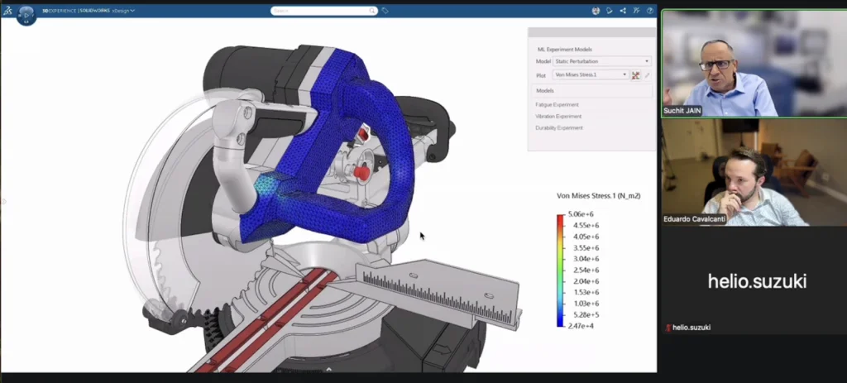Click the tag icon beside search
847x383 pixels.
coord(385,11)
